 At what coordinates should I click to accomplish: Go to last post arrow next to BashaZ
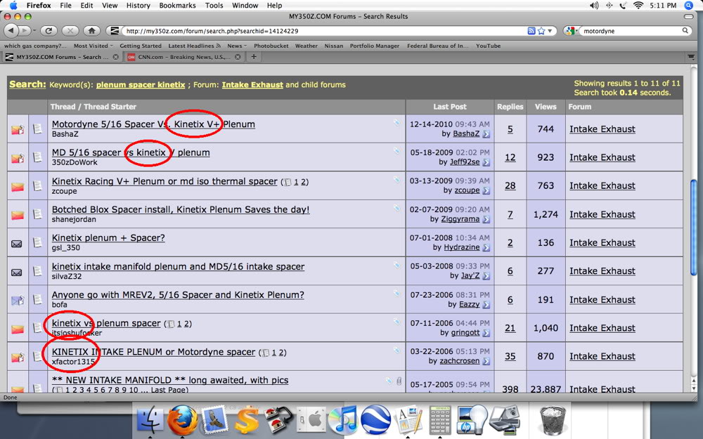coord(486,134)
